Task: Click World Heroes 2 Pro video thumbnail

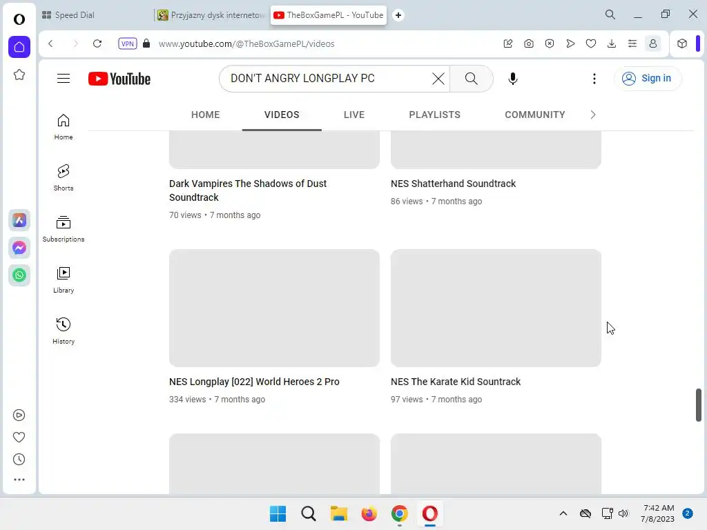Action: coord(274,308)
